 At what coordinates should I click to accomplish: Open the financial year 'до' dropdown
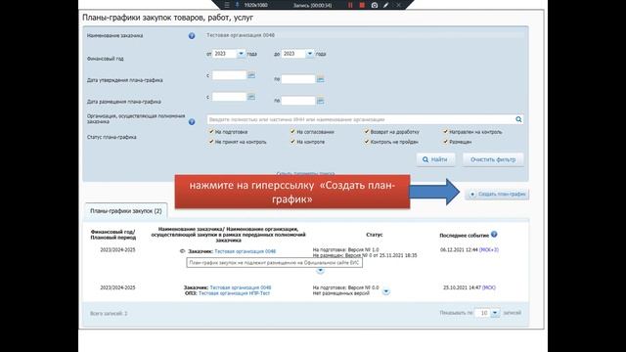pyautogui.click(x=310, y=54)
